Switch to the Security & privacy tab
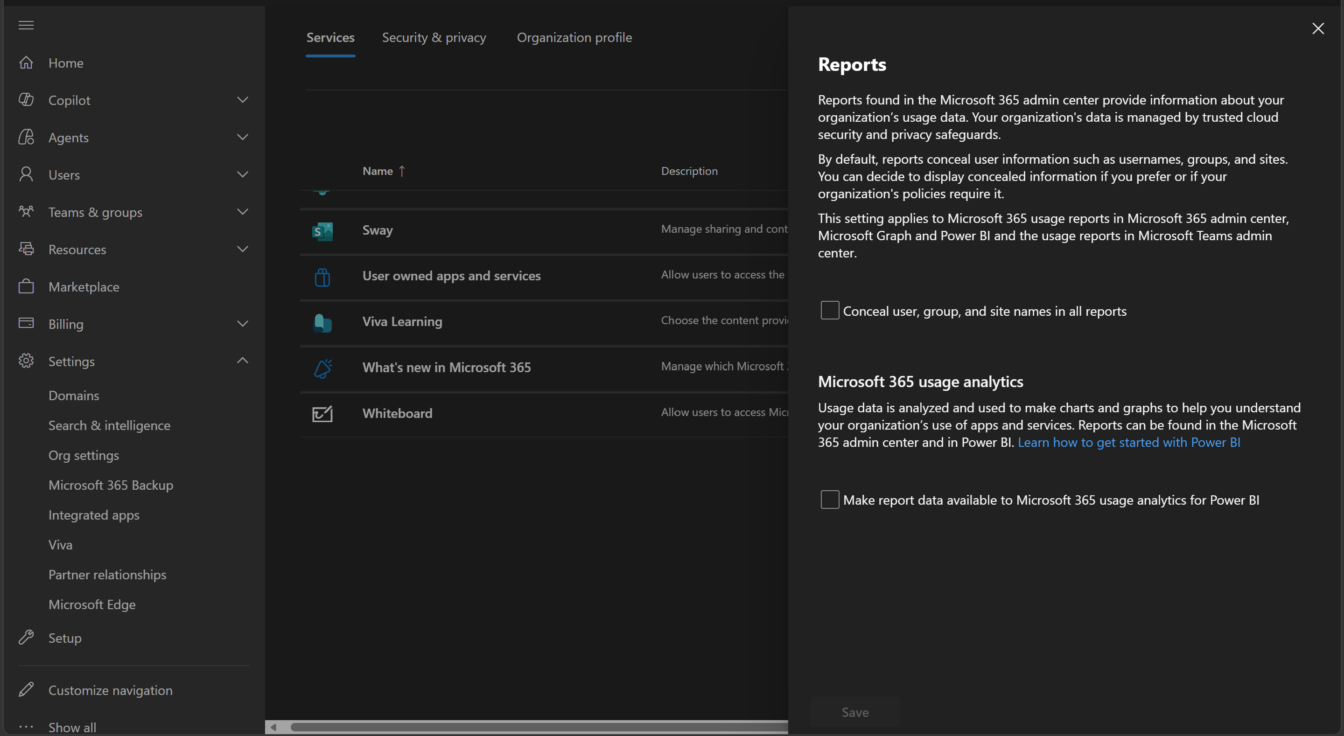Viewport: 1344px width, 736px height. point(434,38)
